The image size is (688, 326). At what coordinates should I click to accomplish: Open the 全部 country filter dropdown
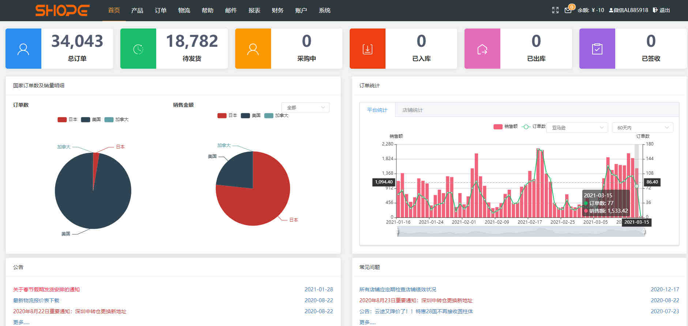(305, 107)
